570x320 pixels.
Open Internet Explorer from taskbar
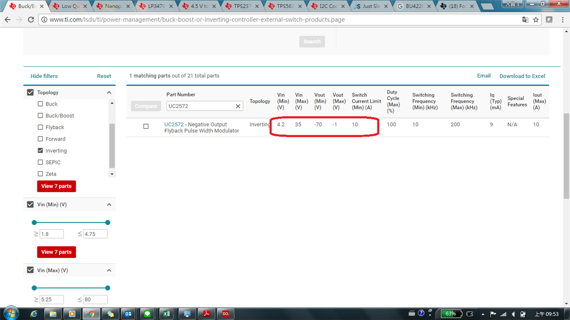(33, 314)
